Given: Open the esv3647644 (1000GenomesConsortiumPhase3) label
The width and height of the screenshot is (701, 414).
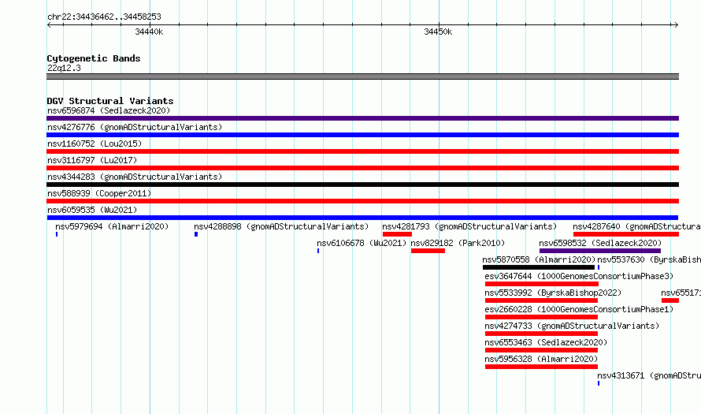Looking at the screenshot, I should (x=579, y=276).
